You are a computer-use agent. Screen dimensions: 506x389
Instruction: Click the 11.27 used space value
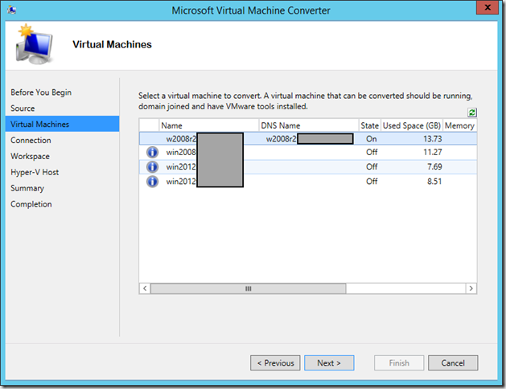coord(433,152)
